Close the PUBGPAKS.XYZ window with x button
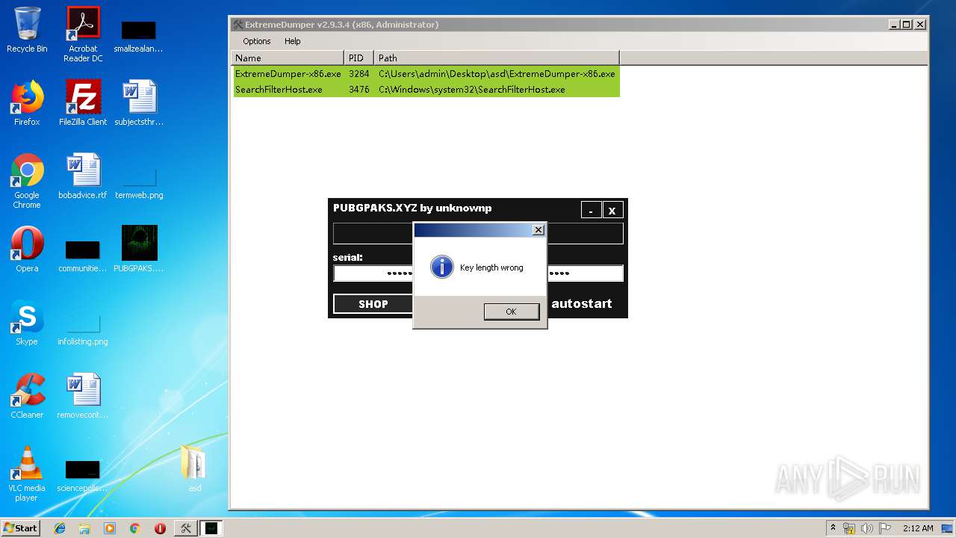The width and height of the screenshot is (956, 538). pos(612,211)
